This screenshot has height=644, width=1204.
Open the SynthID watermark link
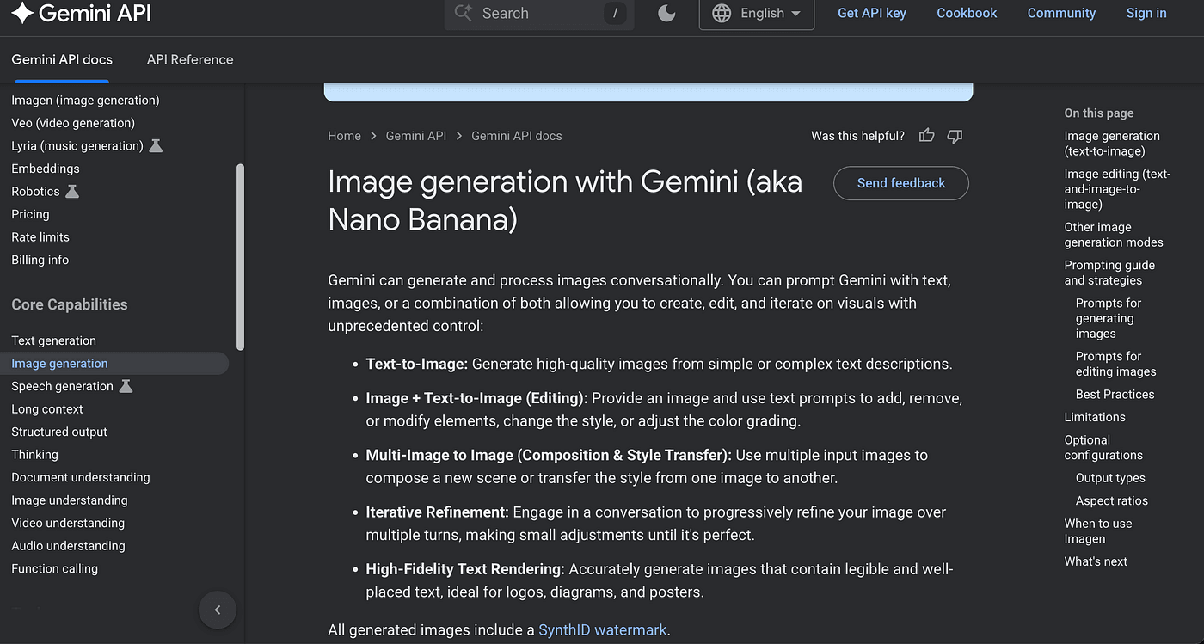602,630
